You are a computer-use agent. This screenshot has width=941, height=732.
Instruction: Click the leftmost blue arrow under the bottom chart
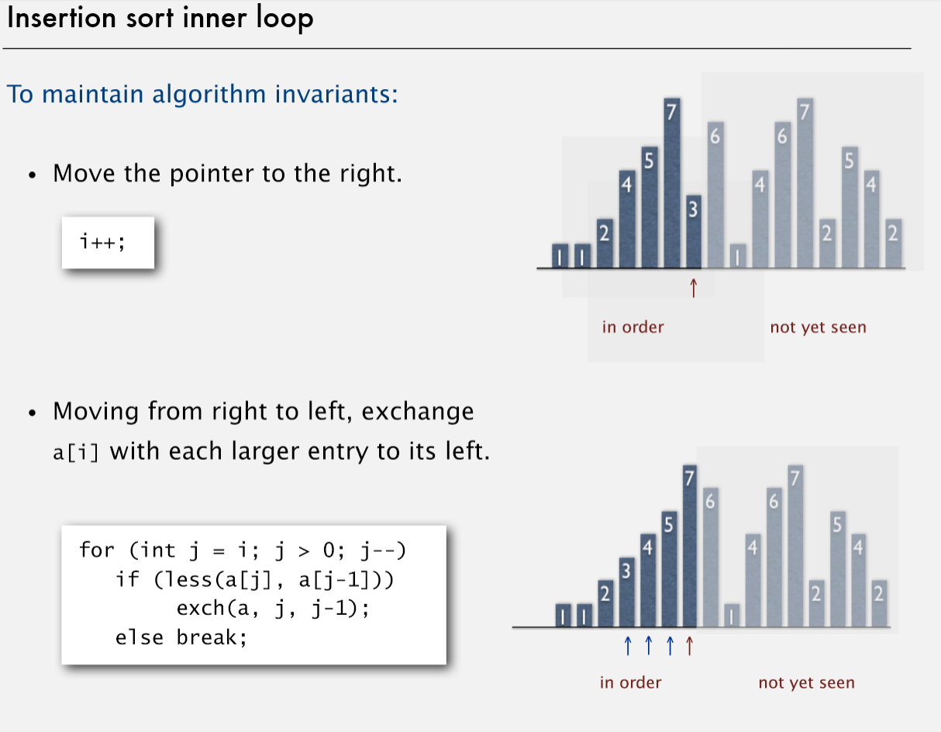[628, 645]
